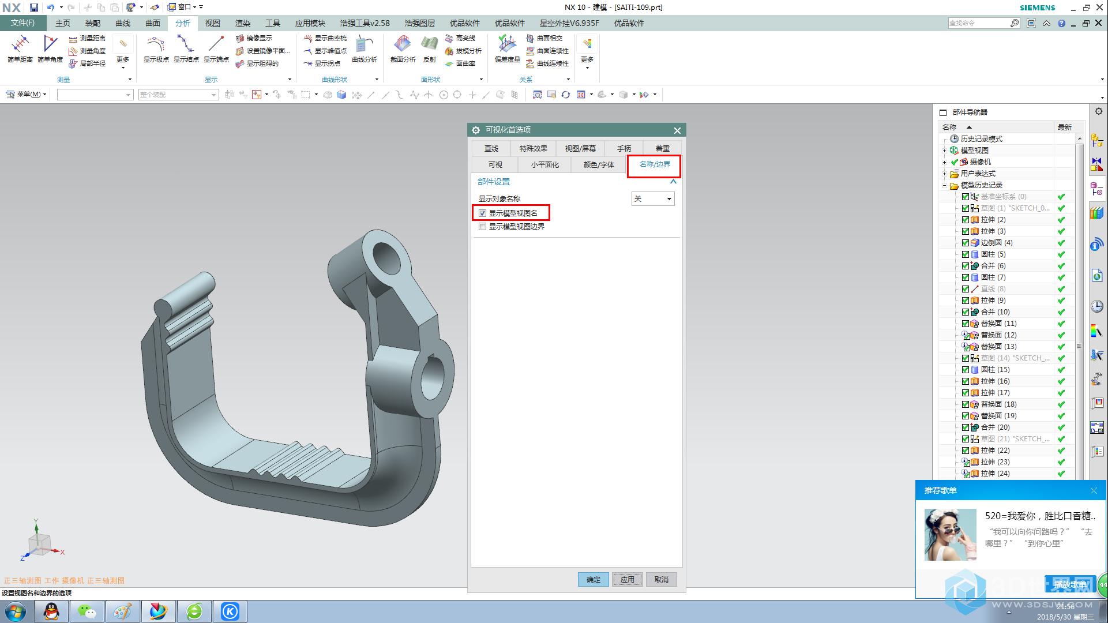Collapse the 部件设置 section
The width and height of the screenshot is (1108, 623).
click(x=673, y=182)
